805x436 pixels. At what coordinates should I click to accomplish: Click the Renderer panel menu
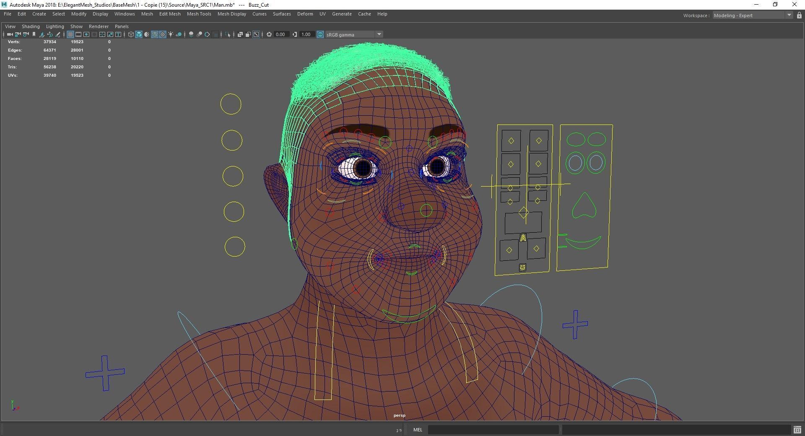(99, 26)
